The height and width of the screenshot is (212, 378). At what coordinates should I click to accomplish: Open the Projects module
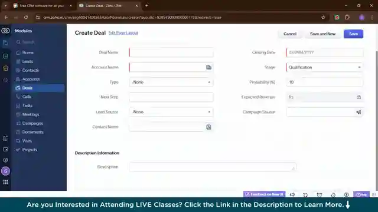30,150
